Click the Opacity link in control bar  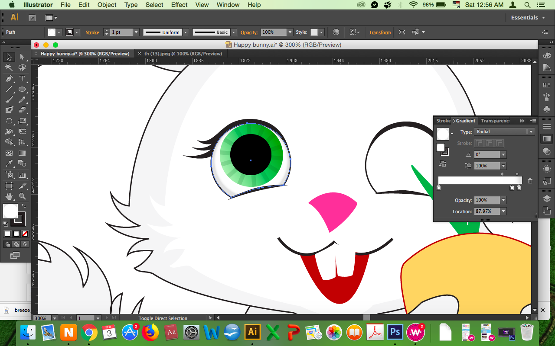249,32
